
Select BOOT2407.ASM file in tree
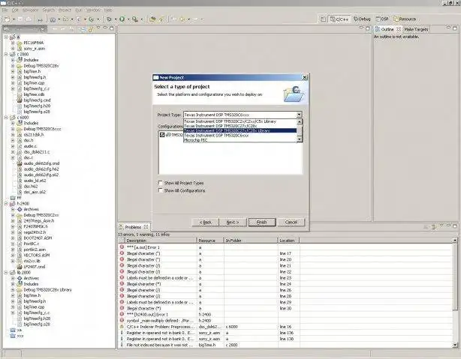pos(38,238)
